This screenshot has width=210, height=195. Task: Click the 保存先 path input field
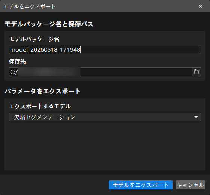[100, 72]
